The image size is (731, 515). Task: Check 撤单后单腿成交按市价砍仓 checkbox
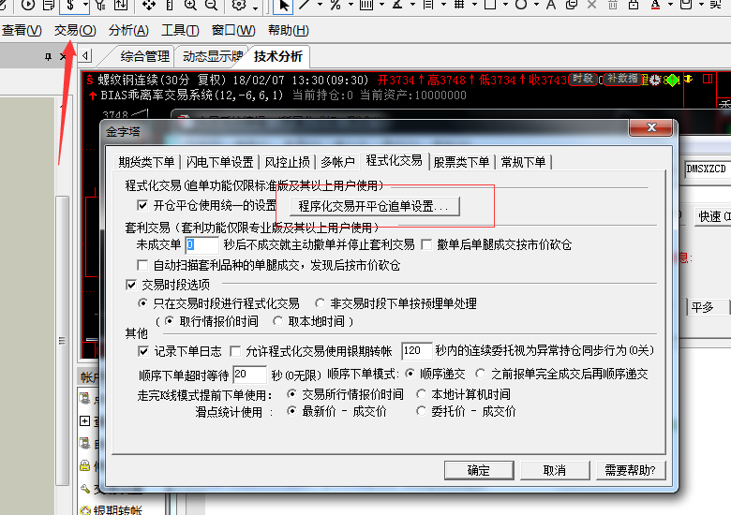426,244
